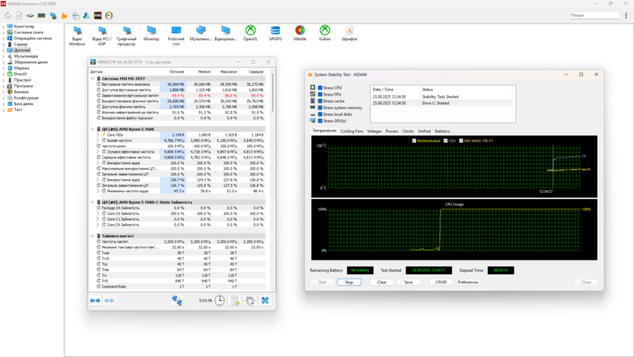Screen dimensions: 634x357
Task: Collapse Система: MSI MS-7D77 group in HWiNFO
Action: (x=93, y=78)
